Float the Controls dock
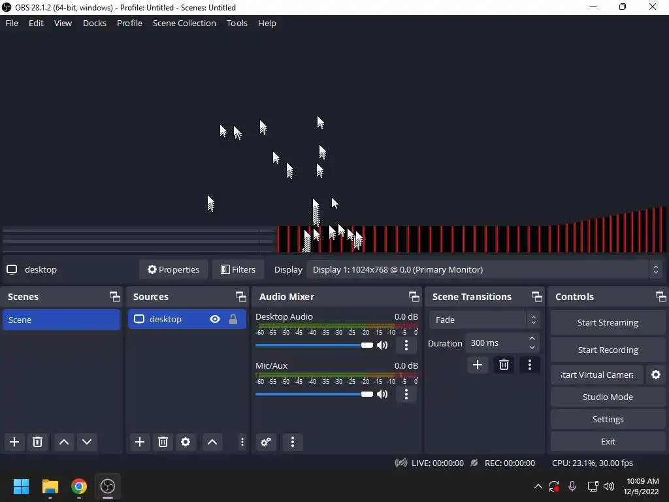This screenshot has height=502, width=669. 661,297
